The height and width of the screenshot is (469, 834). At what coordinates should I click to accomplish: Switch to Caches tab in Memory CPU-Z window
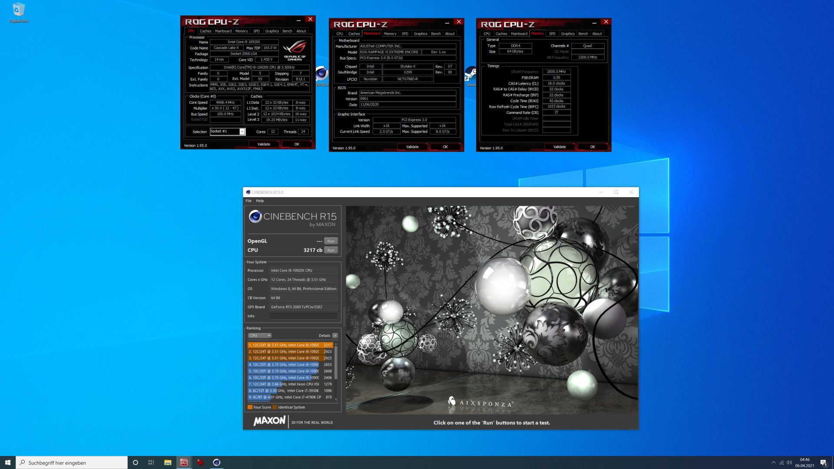(501, 34)
